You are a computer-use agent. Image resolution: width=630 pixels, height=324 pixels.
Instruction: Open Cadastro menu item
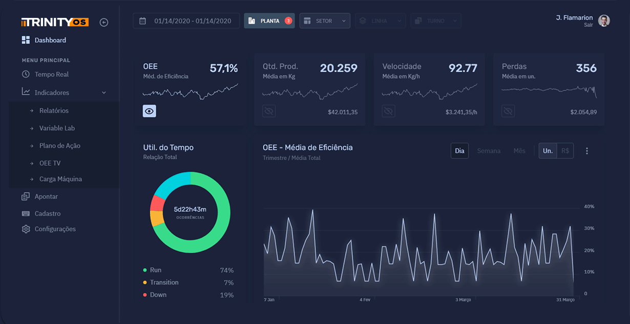tap(48, 213)
